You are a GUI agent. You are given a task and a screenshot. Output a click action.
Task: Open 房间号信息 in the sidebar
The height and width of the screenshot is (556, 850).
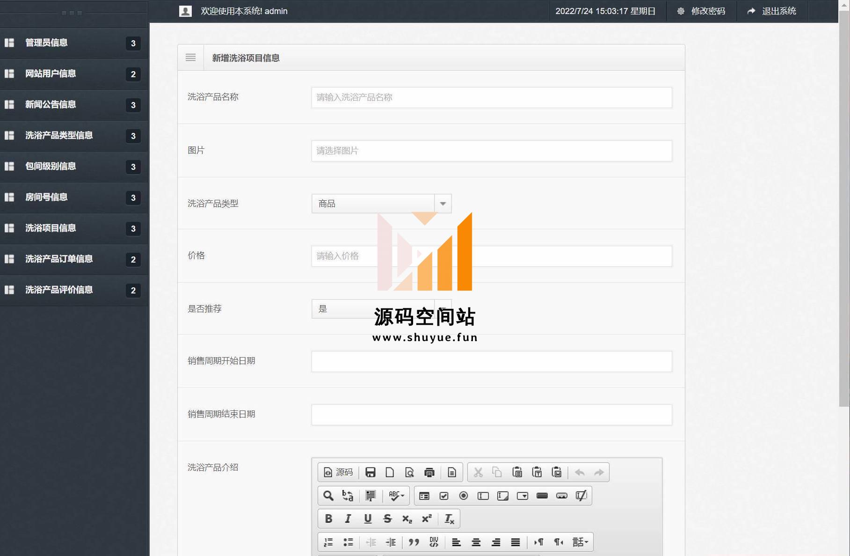[74, 198]
